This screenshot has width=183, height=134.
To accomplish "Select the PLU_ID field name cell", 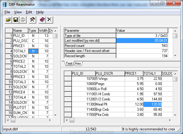I will pos(21,36).
